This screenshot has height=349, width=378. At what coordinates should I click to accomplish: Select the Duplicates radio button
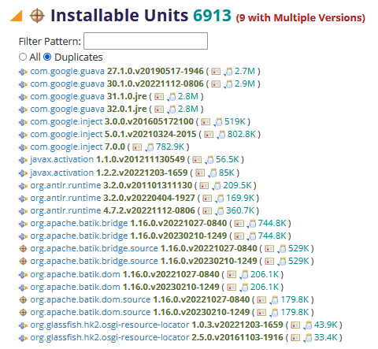tap(47, 57)
